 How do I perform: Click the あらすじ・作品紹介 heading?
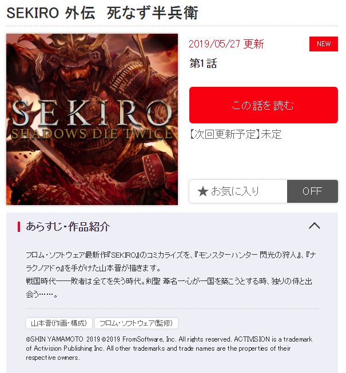pyautogui.click(x=68, y=226)
